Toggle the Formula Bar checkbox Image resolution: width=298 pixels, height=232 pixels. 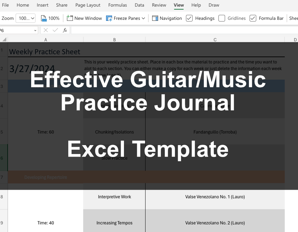(x=253, y=18)
